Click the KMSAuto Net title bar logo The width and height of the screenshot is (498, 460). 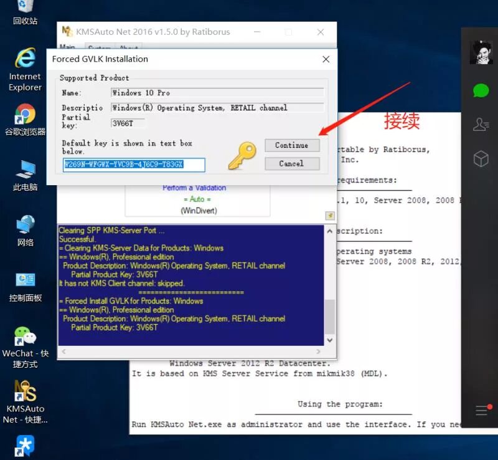pyautogui.click(x=67, y=31)
